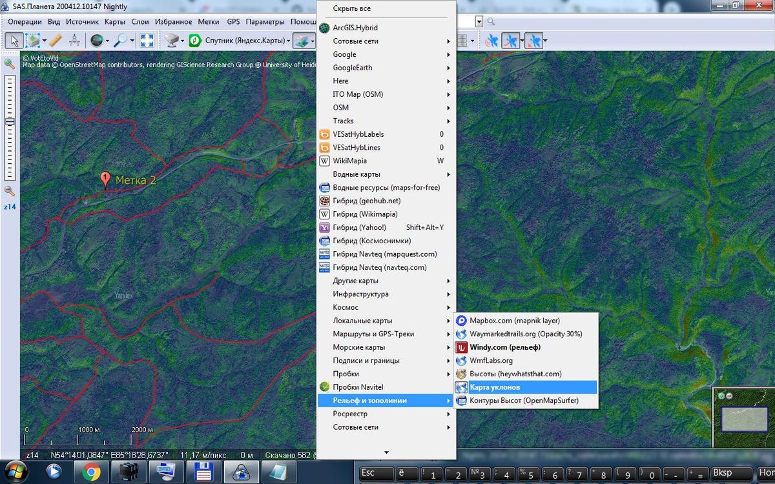Open the dropdown beside the globe icon
775x484 pixels.
click(107, 41)
